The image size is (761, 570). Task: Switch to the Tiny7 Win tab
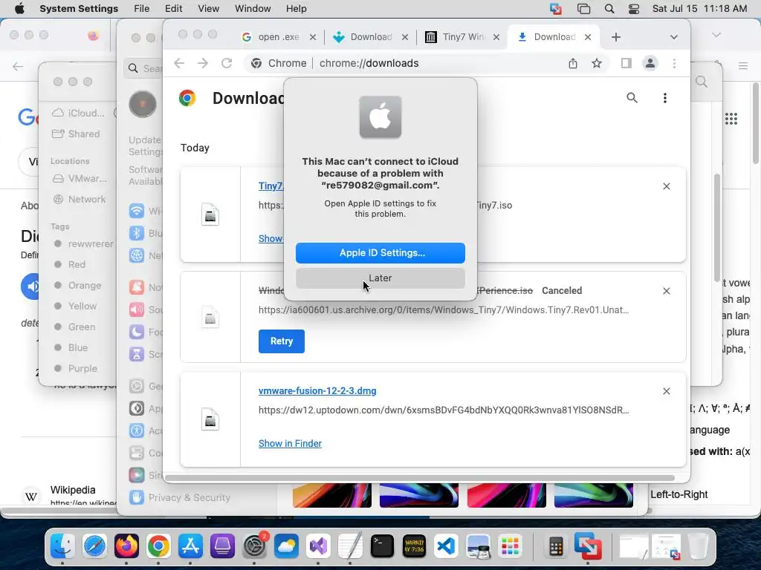(462, 37)
